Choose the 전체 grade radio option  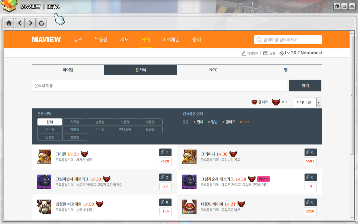pos(198,122)
